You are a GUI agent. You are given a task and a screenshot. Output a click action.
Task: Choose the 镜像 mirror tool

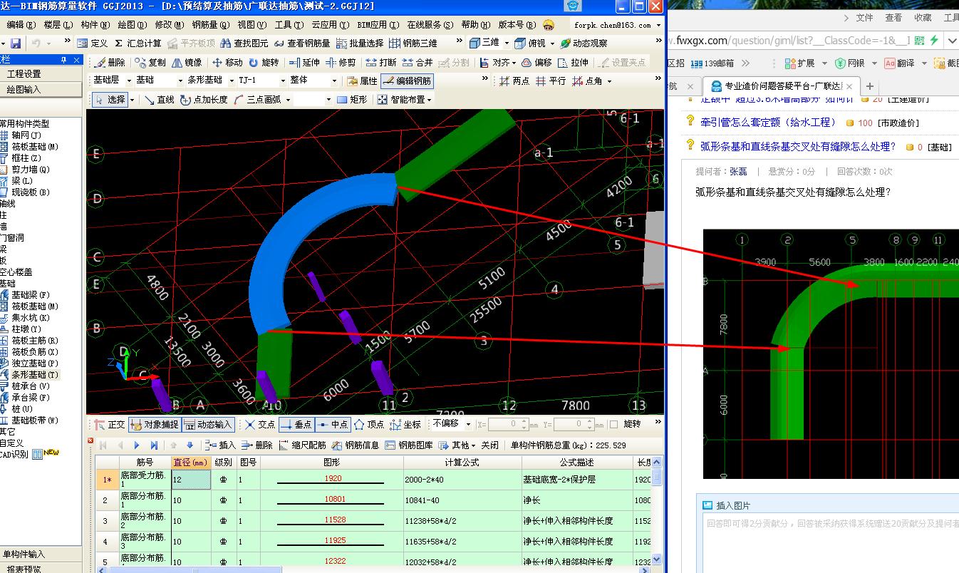(187, 63)
